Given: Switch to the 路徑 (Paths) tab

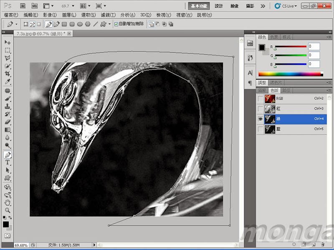Looking at the screenshot, I should [x=286, y=90].
